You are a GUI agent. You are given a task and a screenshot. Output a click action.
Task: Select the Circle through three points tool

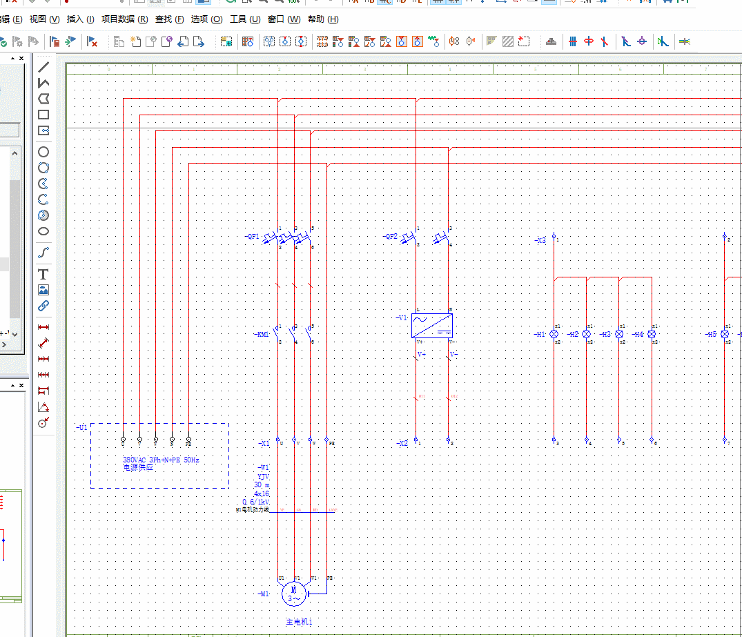tap(43, 168)
